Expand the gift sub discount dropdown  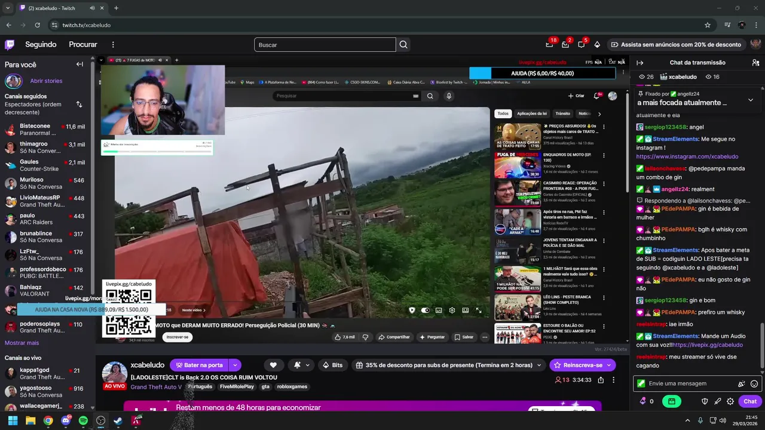(x=539, y=365)
